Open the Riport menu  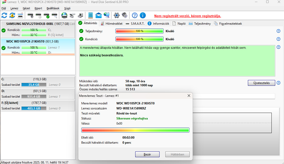tap(38, 8)
